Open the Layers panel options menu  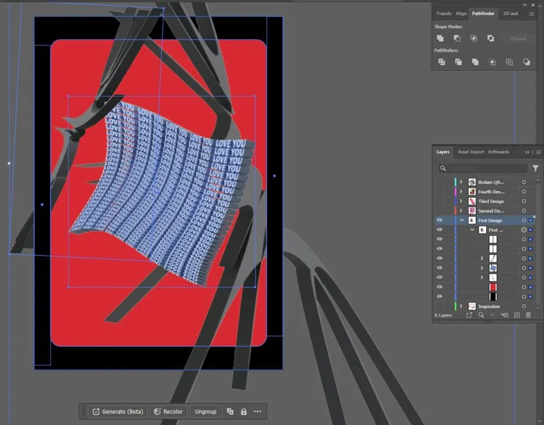click(538, 152)
